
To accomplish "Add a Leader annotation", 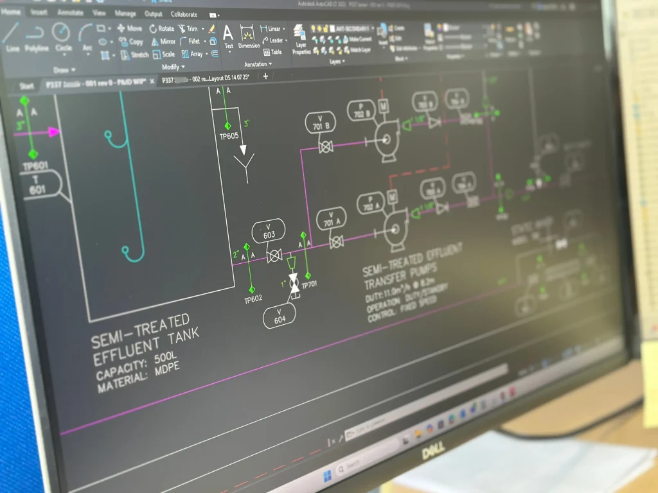I will (x=272, y=40).
